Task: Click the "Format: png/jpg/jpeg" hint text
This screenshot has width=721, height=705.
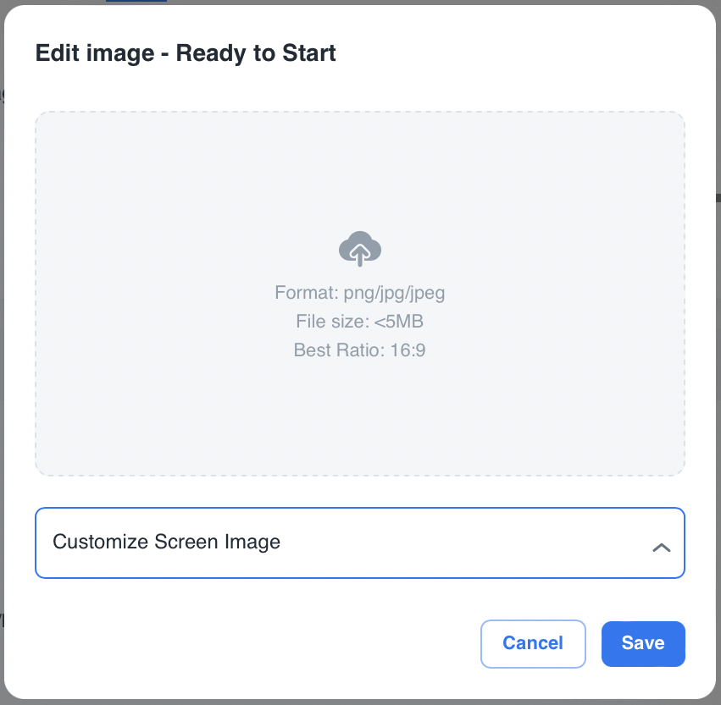Action: coord(360,294)
